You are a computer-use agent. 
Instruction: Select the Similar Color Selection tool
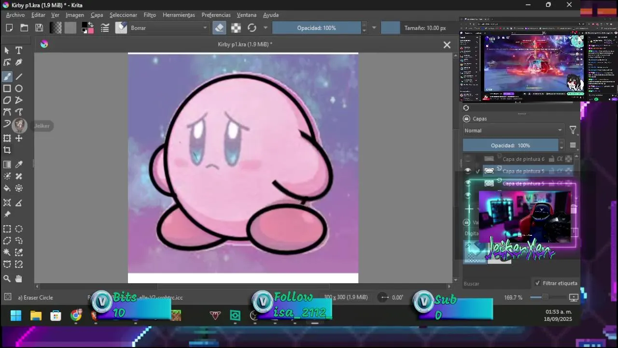[19, 252]
